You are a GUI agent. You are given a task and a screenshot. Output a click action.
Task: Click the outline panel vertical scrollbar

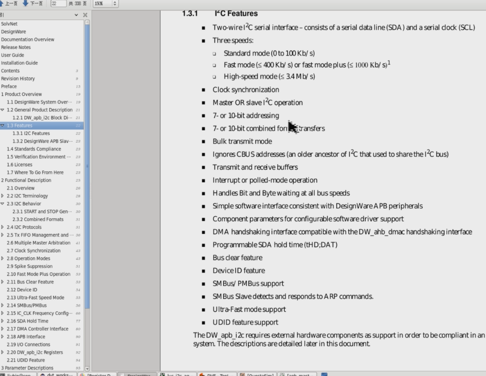point(87,166)
